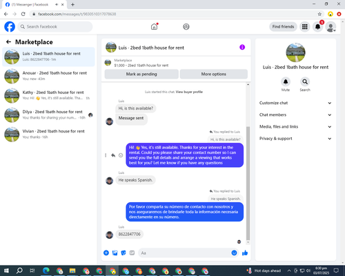345x276 pixels.
Task: Open Dilya conversation in list
Action: click(48, 115)
